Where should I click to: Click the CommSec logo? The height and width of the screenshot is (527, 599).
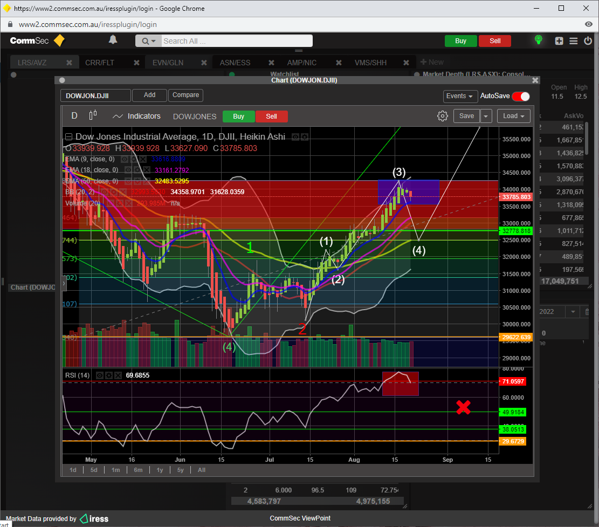click(37, 40)
